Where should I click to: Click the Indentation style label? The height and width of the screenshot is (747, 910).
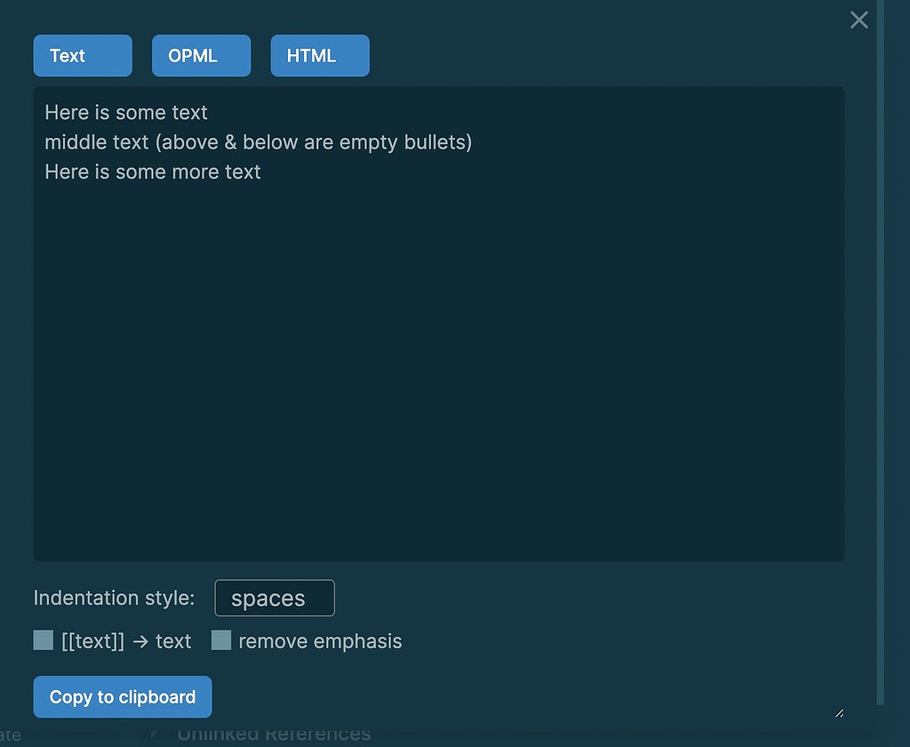pos(114,598)
